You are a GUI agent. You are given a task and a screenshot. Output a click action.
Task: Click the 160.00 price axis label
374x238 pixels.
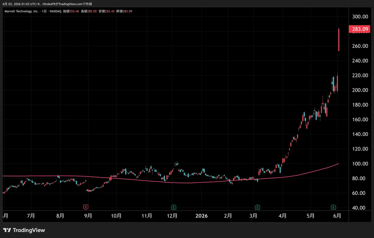[360, 119]
